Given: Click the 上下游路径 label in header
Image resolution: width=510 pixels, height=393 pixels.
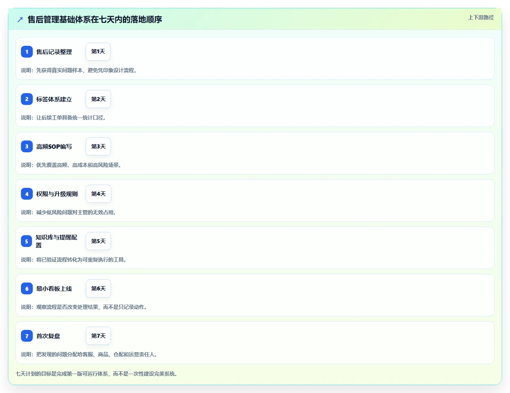Looking at the screenshot, I should [481, 17].
